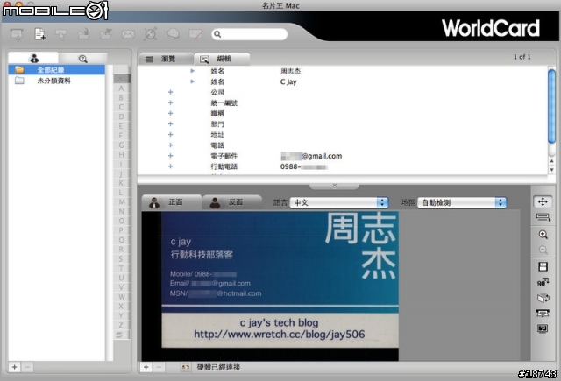This screenshot has width=561, height=381.
Task: Click the scrollbar down arrow in fields list
Action: pos(552,169)
